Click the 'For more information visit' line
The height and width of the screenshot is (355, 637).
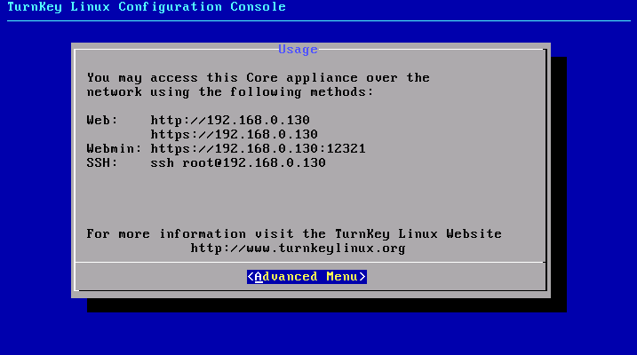pyautogui.click(x=294, y=233)
